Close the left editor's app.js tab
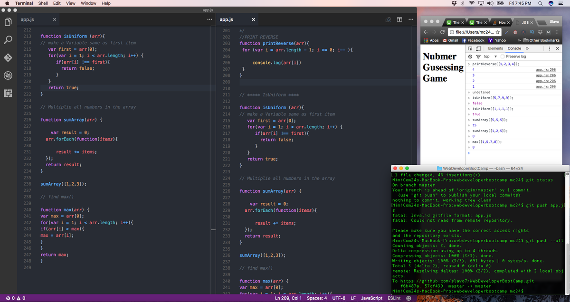Screen dimensions: 570x302 click(x=55, y=19)
